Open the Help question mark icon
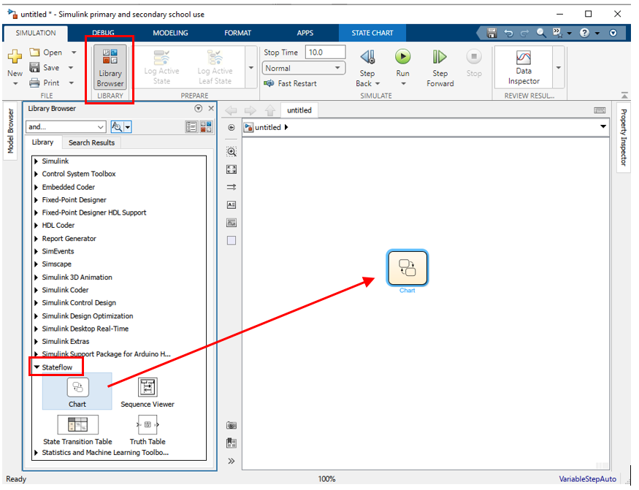 584,33
